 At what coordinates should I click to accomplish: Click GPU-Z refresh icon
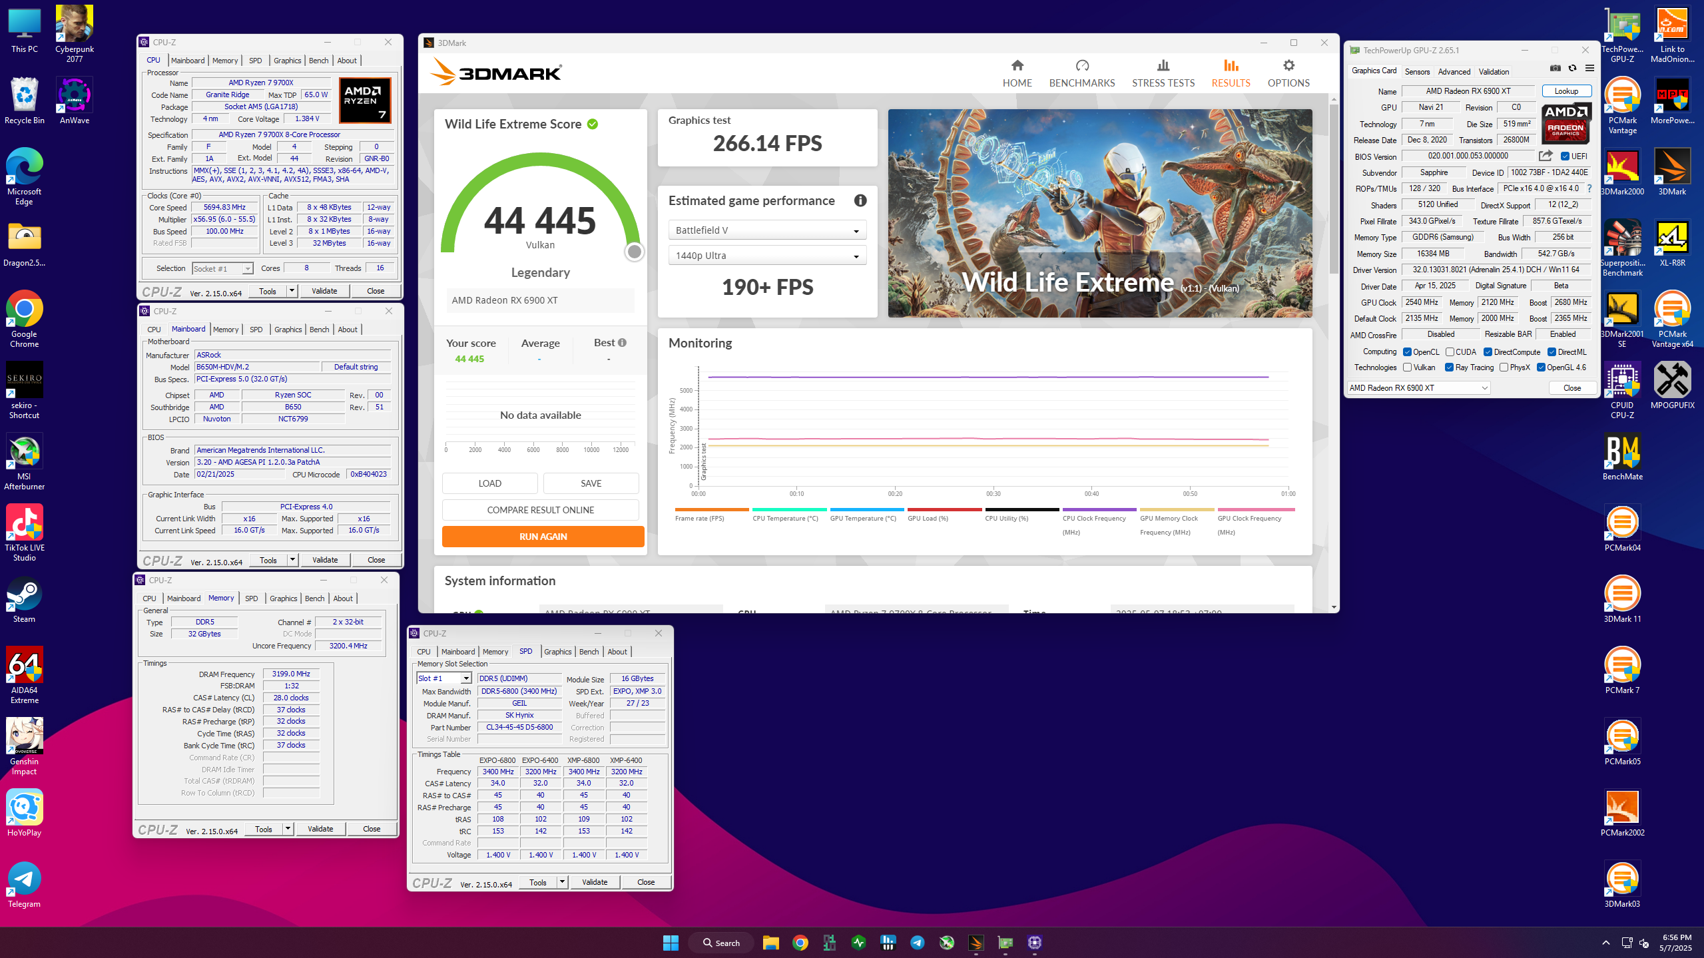pyautogui.click(x=1572, y=68)
